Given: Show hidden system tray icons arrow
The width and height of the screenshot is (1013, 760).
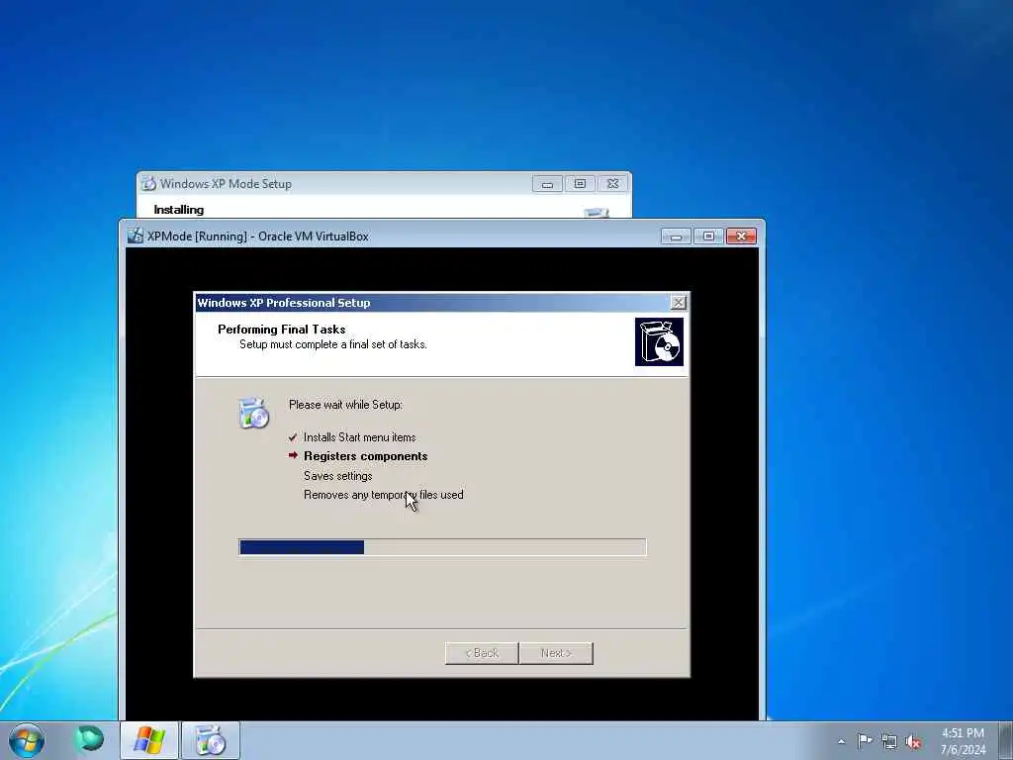Looking at the screenshot, I should coord(841,742).
